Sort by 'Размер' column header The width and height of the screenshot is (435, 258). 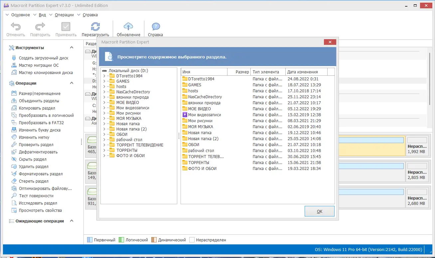click(x=239, y=72)
